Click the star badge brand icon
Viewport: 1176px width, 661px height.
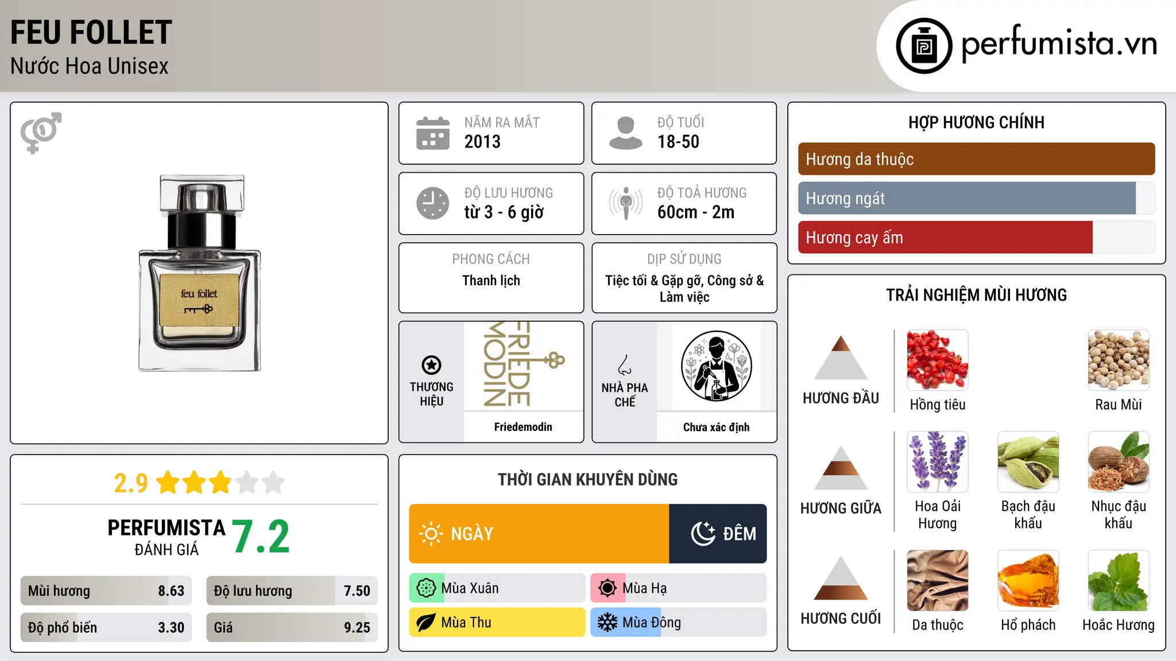point(431,365)
